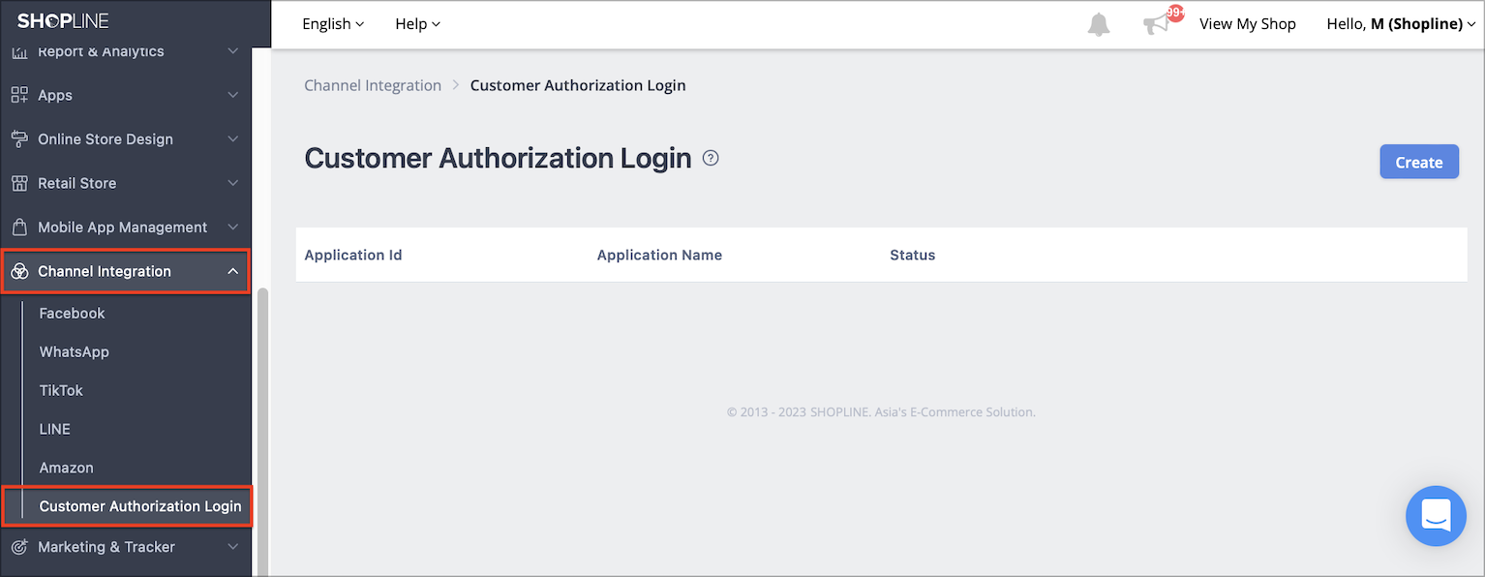Open the help tooltip beside Customer Authorization Login
Image resolution: width=1485 pixels, height=577 pixels.
pos(710,157)
